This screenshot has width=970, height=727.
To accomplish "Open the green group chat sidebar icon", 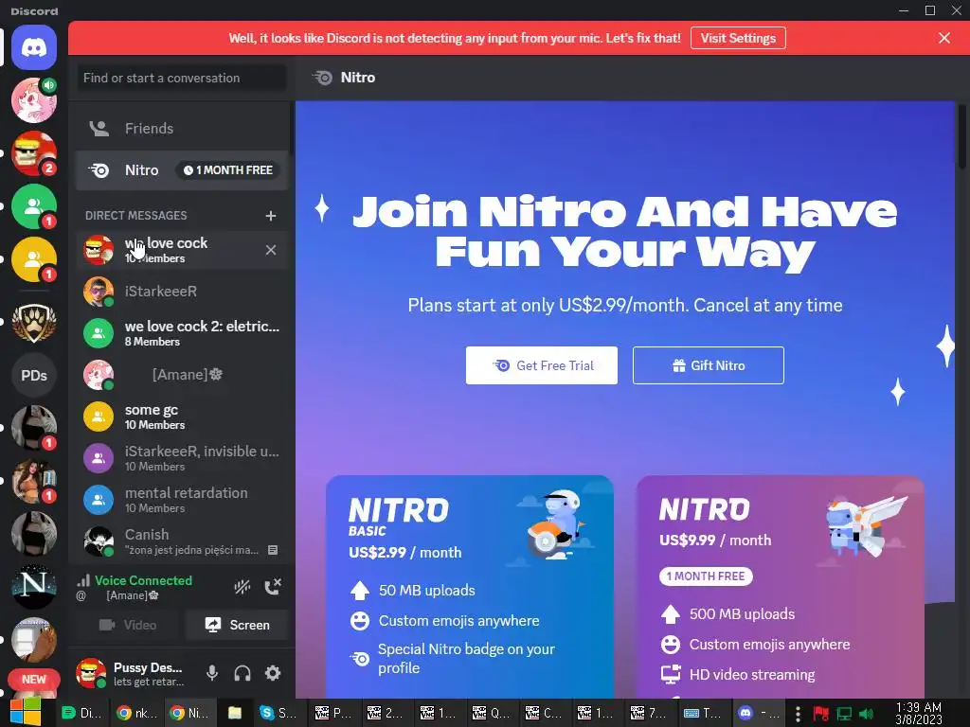I will click(34, 206).
